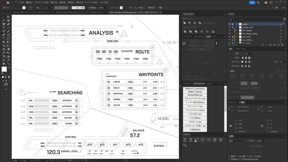This screenshot has height=162, width=288.
Task: Click the Delete Layer trash icon
Action: 282,45
